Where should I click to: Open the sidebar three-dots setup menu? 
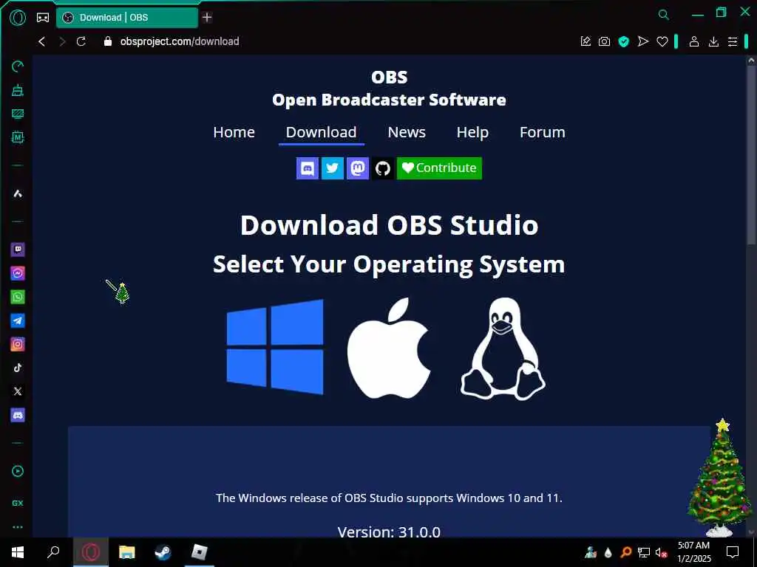[x=18, y=527]
